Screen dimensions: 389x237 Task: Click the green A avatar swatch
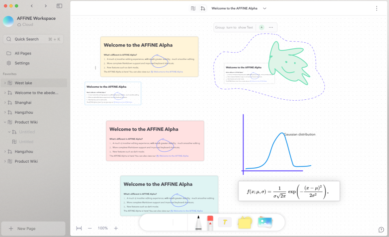click(262, 28)
